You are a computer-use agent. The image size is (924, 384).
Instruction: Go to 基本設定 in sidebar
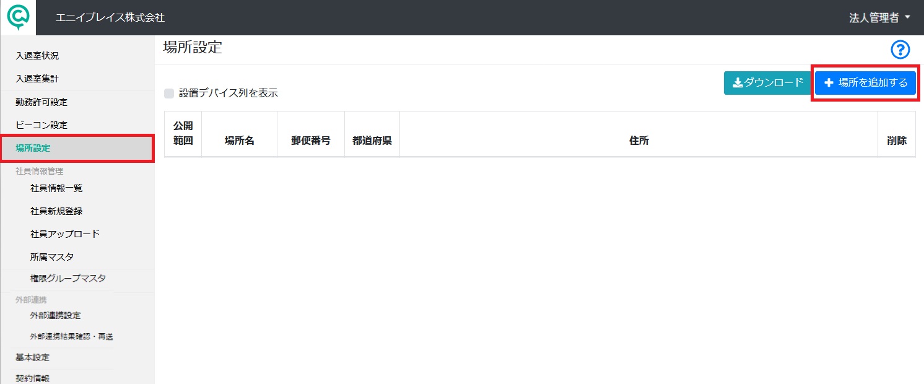pos(33,357)
